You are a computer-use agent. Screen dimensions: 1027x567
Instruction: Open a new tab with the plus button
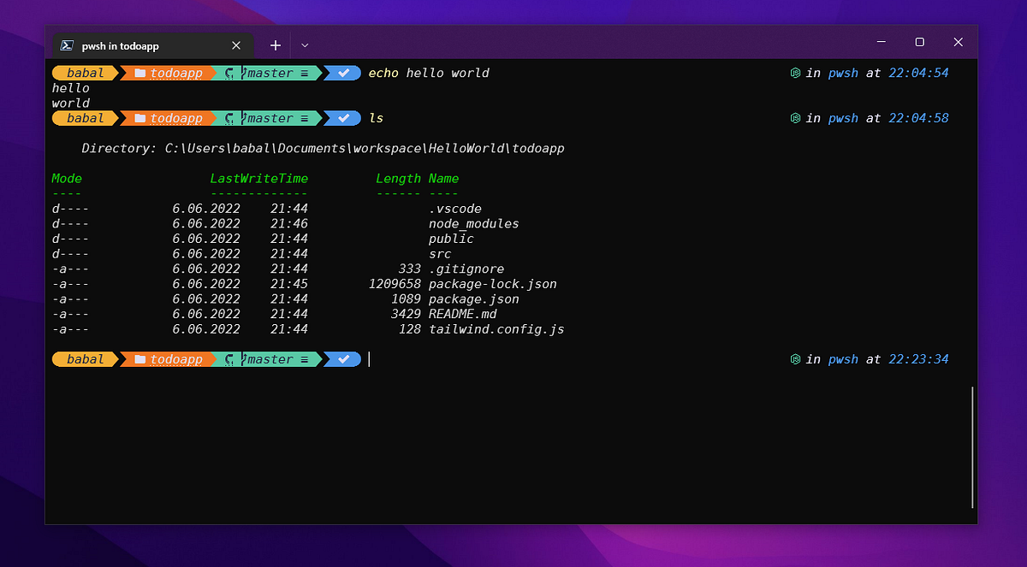pyautogui.click(x=275, y=44)
